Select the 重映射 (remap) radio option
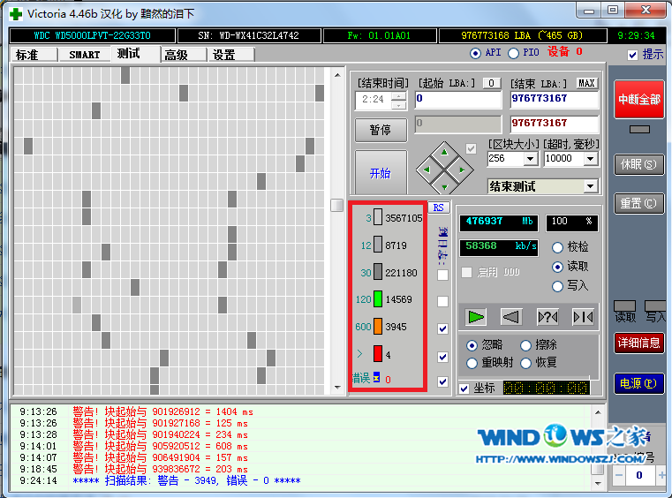Screen dimensions: 672x498 [472, 363]
